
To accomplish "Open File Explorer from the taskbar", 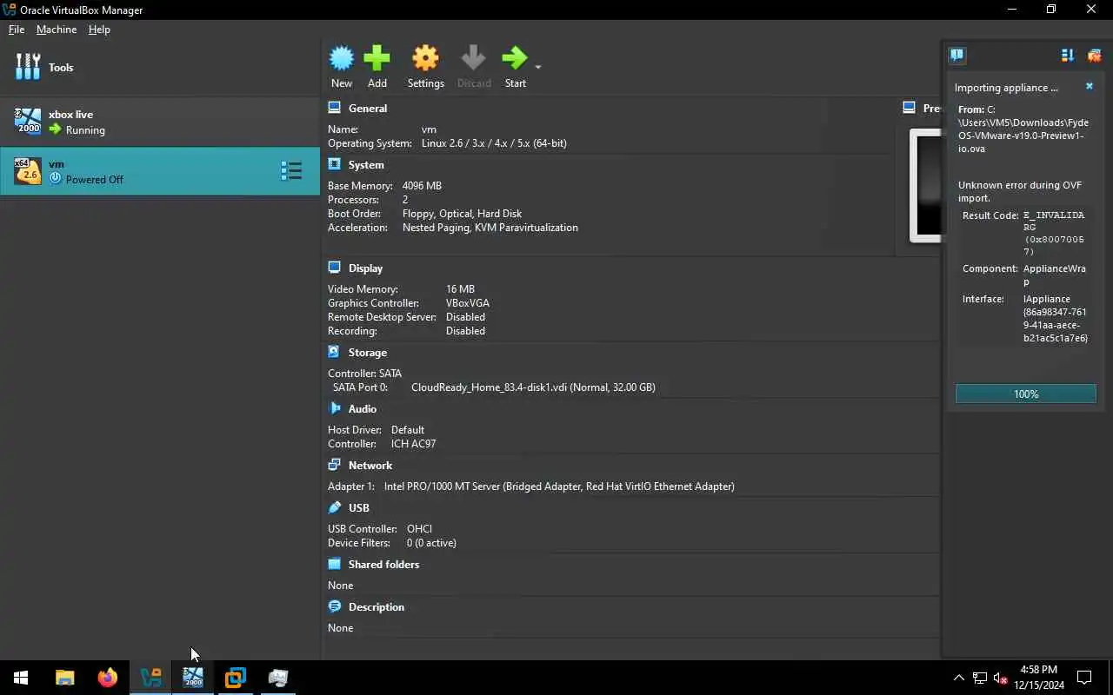I will click(x=64, y=678).
